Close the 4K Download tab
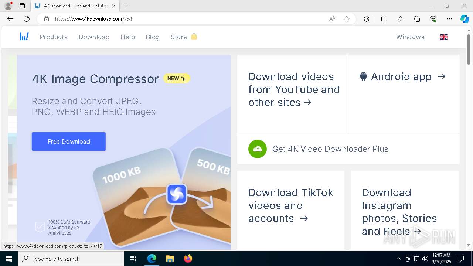Image resolution: width=473 pixels, height=266 pixels. click(x=113, y=6)
